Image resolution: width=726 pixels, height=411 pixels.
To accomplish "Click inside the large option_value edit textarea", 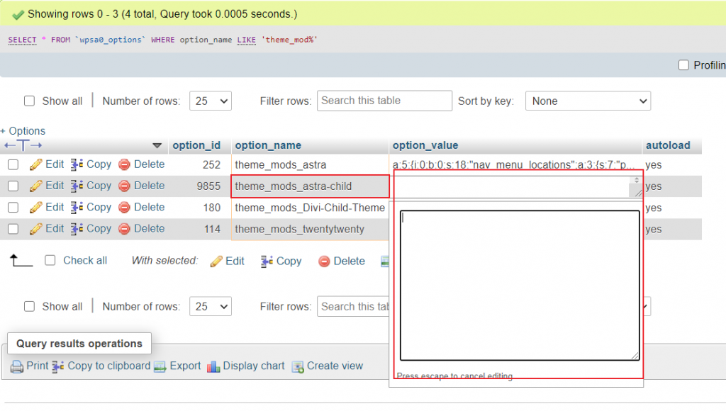I will [x=520, y=286].
